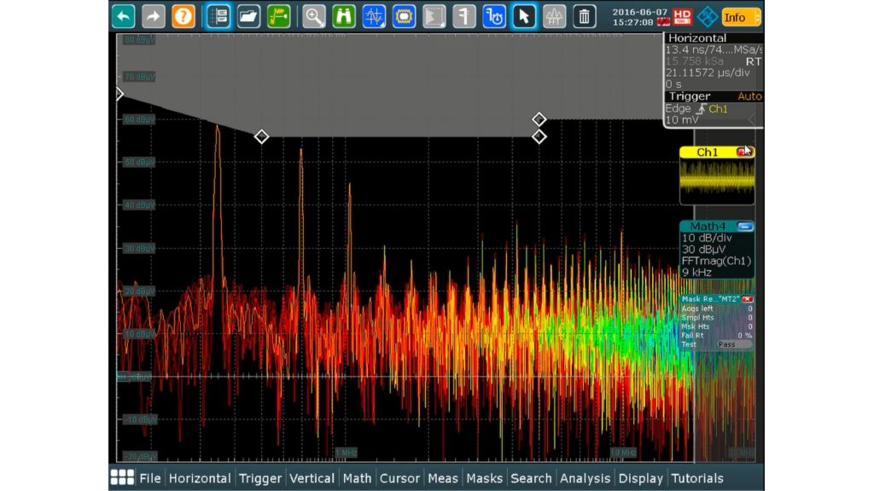Open the Tutorials menu
This screenshot has height=491, width=874.
(x=697, y=478)
